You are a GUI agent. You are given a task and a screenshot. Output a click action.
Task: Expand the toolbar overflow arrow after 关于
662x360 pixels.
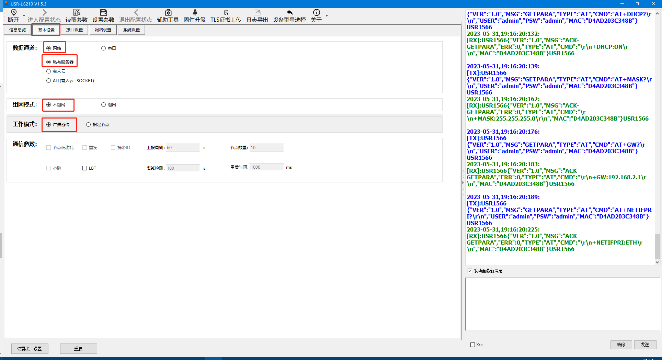pyautogui.click(x=327, y=16)
